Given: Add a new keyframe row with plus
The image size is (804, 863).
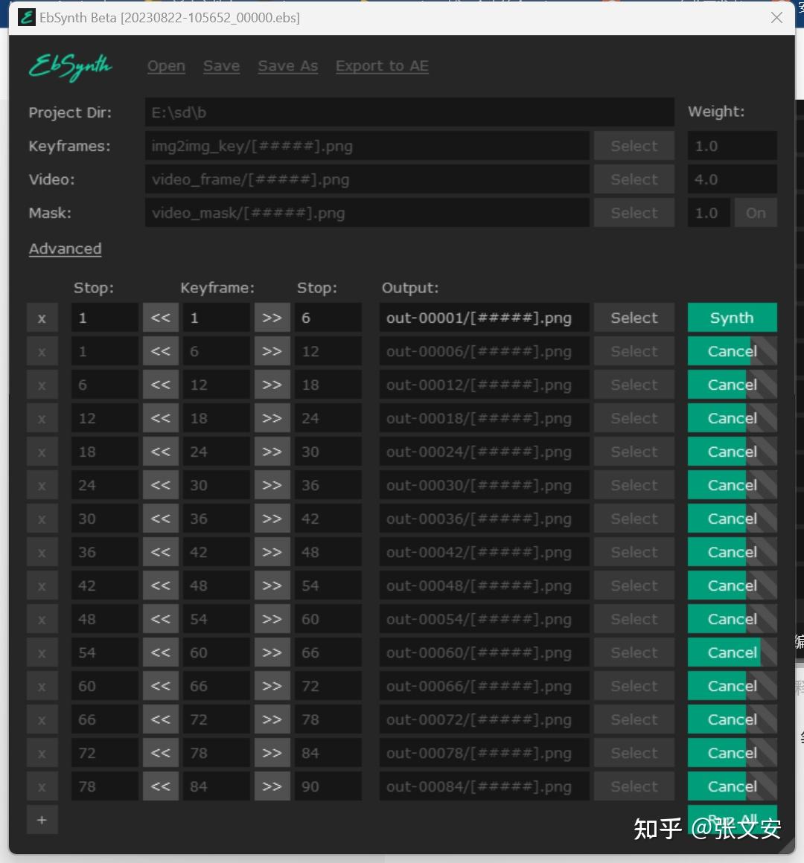Looking at the screenshot, I should [42, 820].
